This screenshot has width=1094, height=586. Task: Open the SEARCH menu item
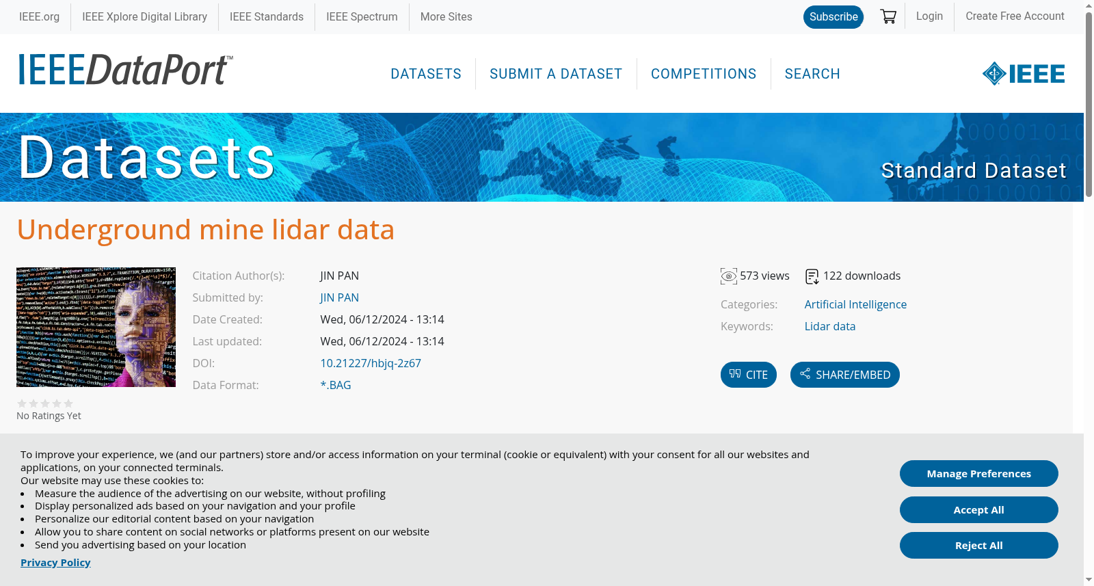click(812, 74)
